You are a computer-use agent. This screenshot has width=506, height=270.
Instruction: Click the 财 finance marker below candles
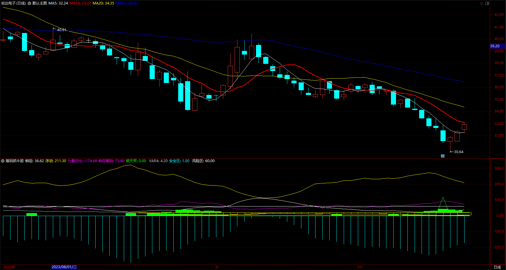[x=443, y=156]
